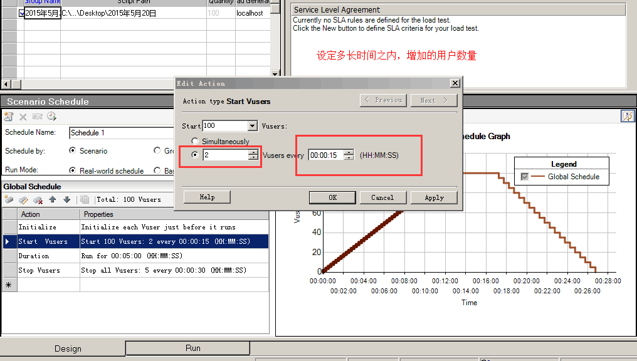637x361 pixels.
Task: Click New Schedule icon in Scenario Schedule toolbar
Action: point(9,117)
